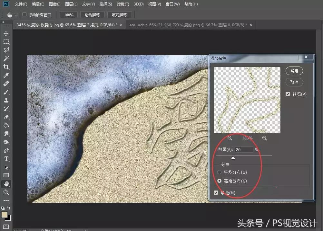This screenshot has width=323, height=231.
Task: Open the 滤镜(T) menu
Action: pos(123,4)
